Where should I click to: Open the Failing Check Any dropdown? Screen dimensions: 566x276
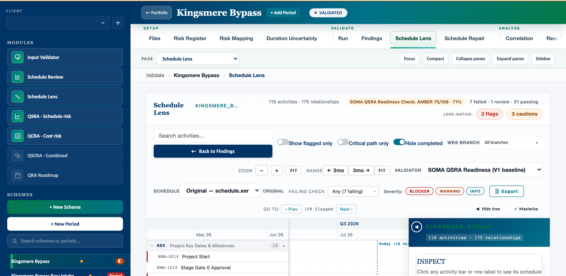[x=353, y=191]
